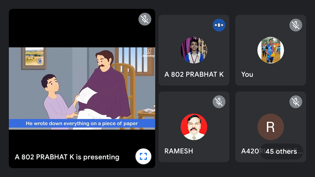315x177 pixels.
Task: Open the 45 others participants list
Action: 281,151
